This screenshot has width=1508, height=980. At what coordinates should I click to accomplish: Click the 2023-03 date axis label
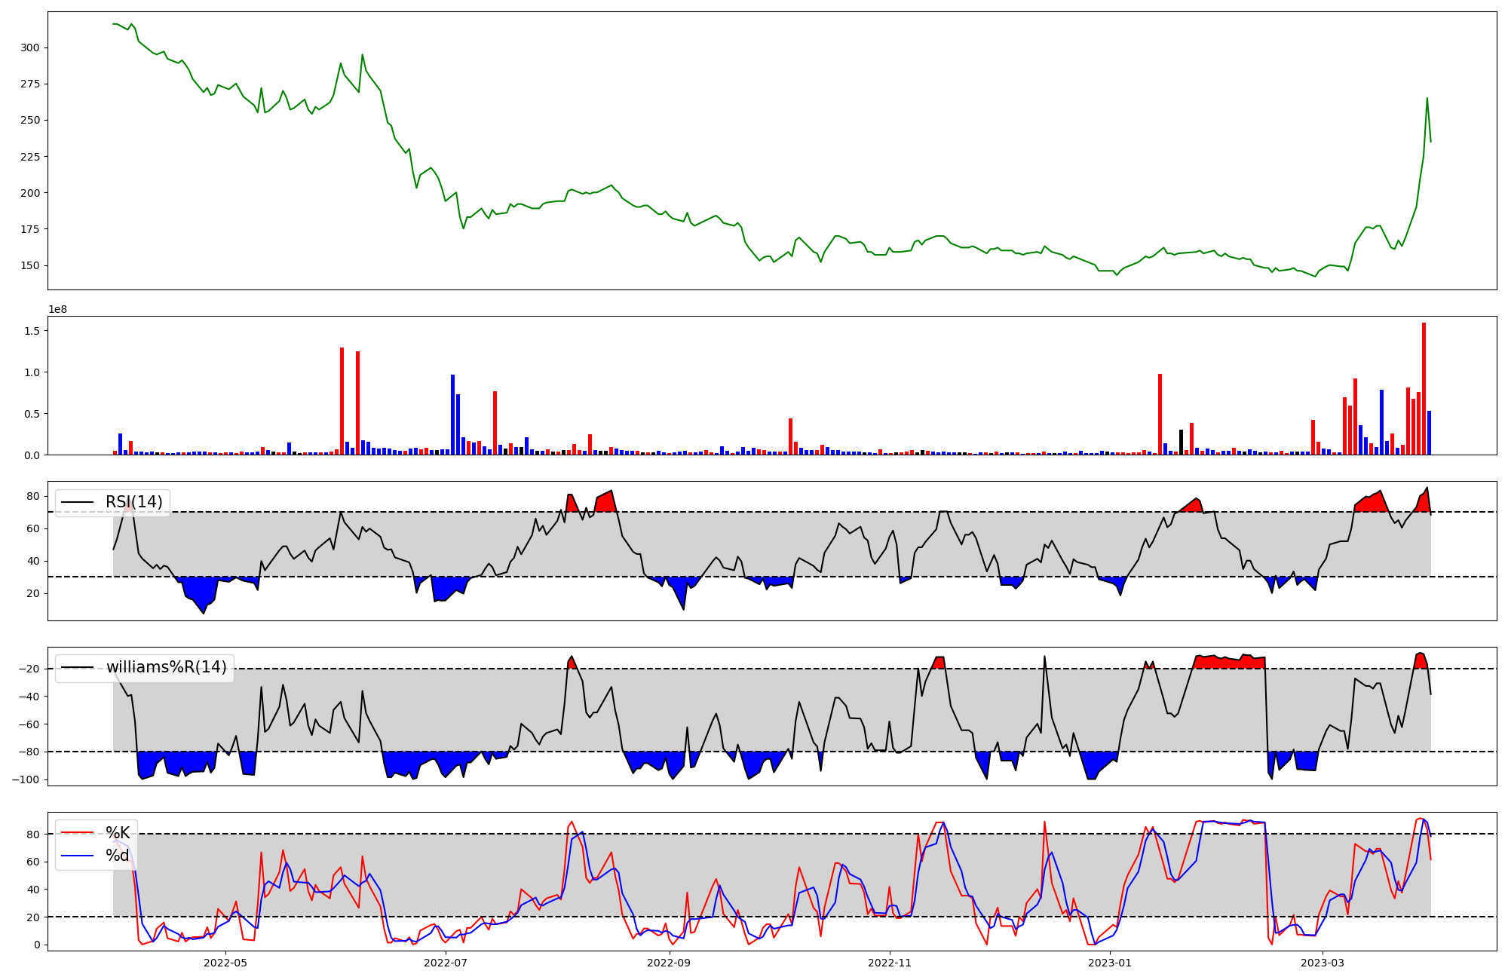point(1323,963)
